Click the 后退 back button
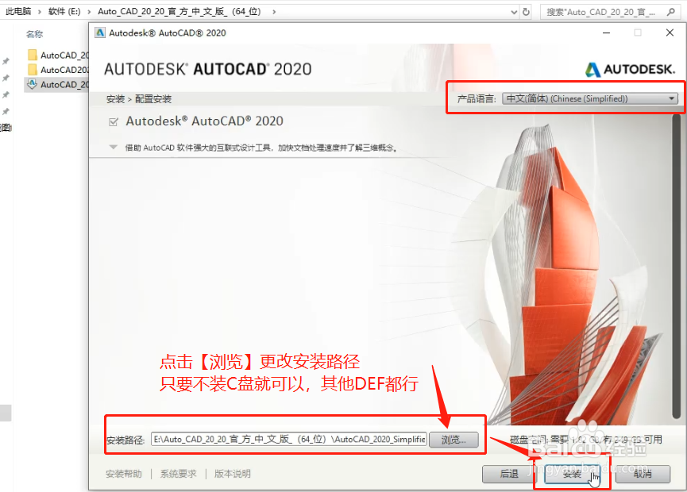Screen dimensions: 687x492 coord(508,474)
